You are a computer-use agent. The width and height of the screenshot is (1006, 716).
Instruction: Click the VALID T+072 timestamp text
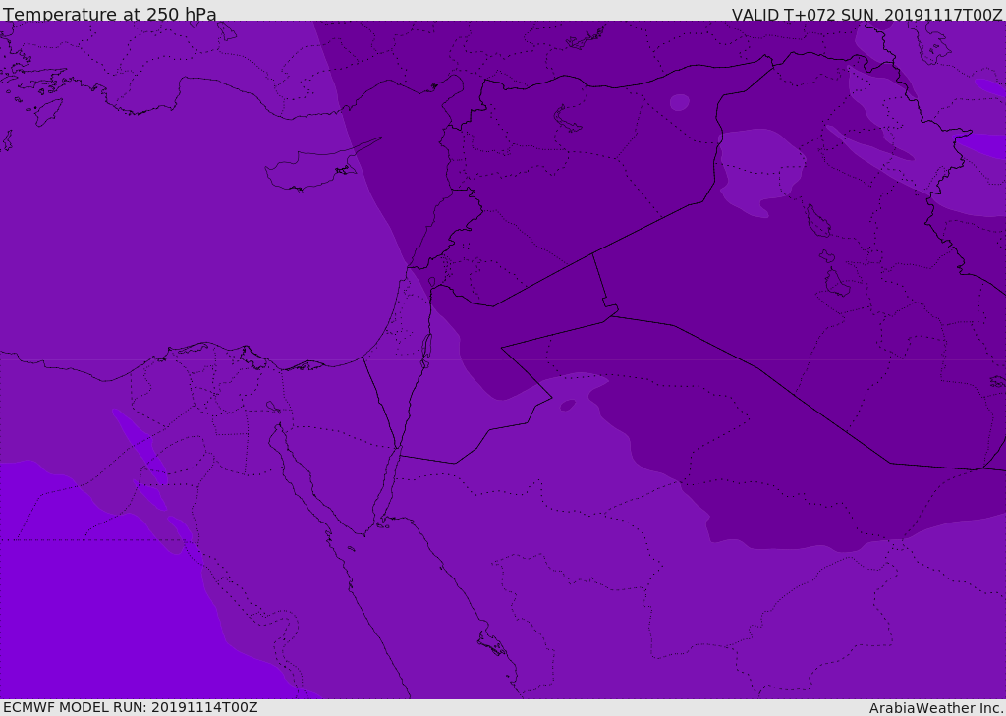tap(866, 15)
